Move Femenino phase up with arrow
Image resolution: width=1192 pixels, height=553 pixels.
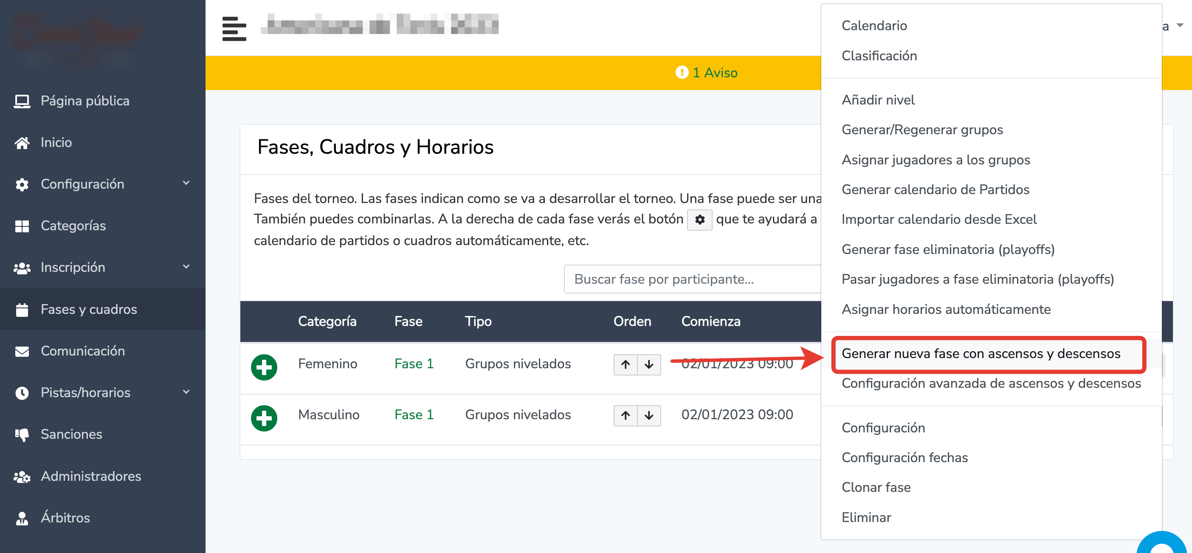point(626,364)
